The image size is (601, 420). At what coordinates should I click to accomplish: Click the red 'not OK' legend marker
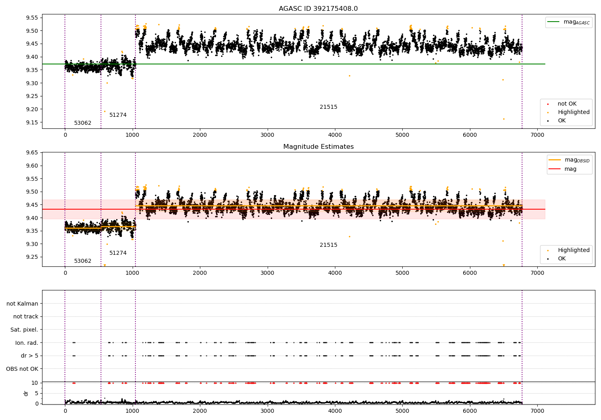pyautogui.click(x=548, y=104)
